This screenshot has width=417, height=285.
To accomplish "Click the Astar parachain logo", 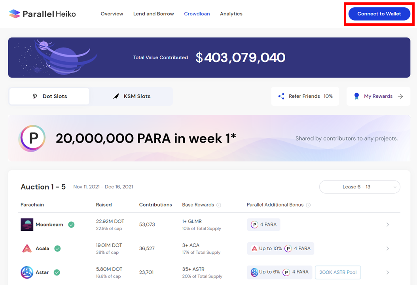I will pyautogui.click(x=27, y=272).
